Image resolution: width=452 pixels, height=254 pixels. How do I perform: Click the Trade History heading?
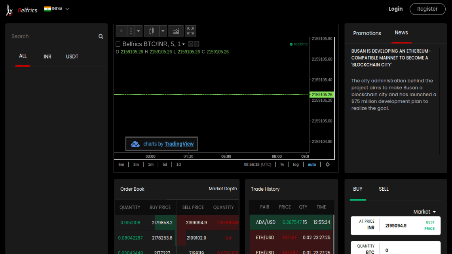click(x=265, y=189)
